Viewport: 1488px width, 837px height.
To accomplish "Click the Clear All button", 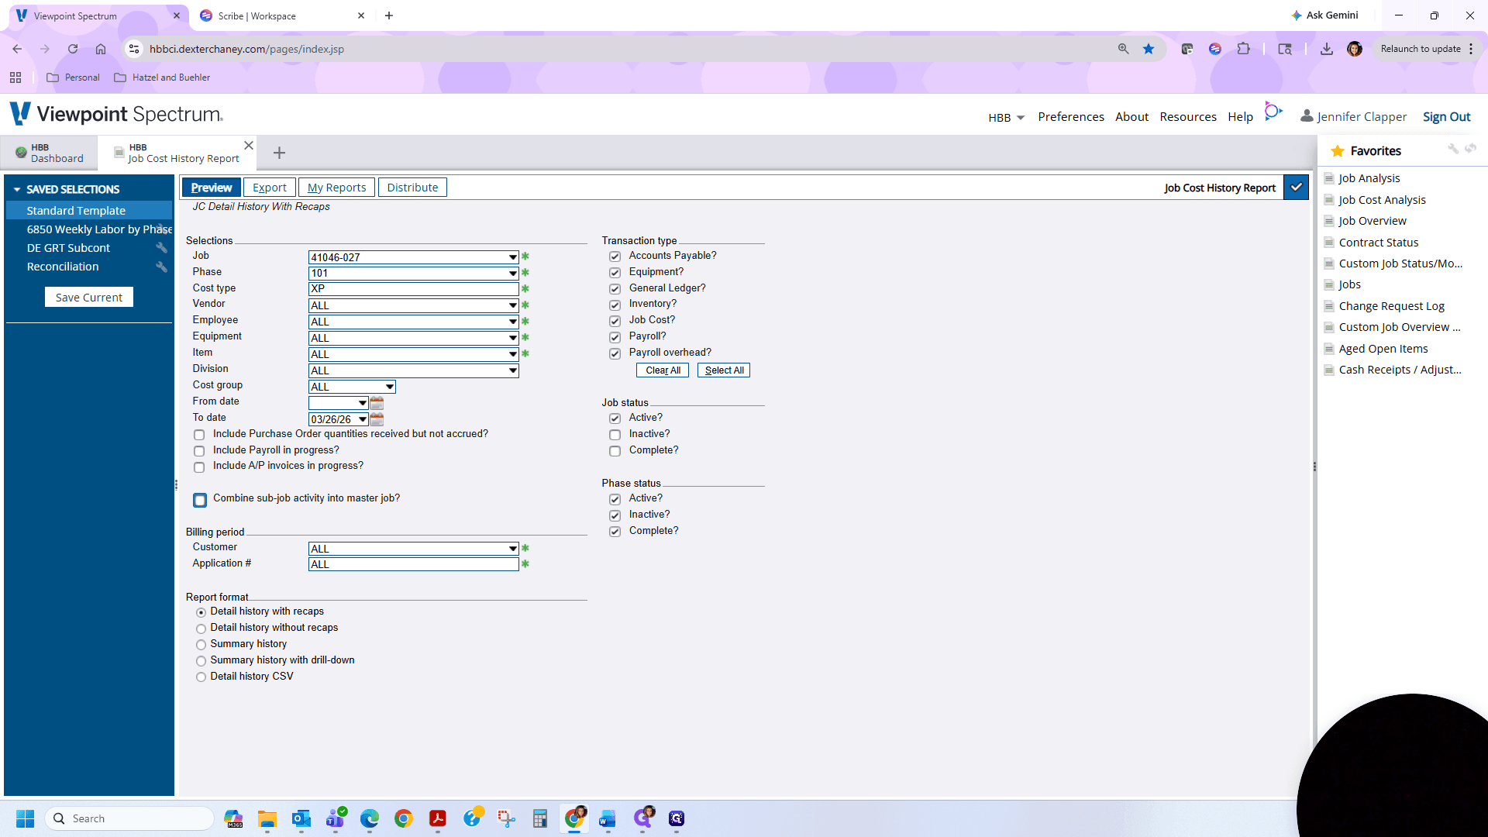I will pyautogui.click(x=663, y=370).
